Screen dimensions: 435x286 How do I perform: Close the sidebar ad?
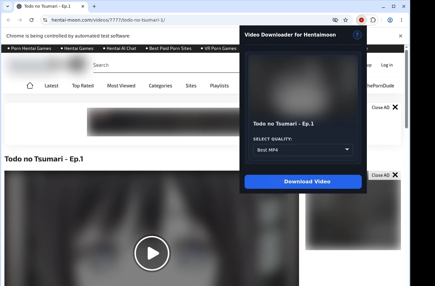pyautogui.click(x=385, y=175)
